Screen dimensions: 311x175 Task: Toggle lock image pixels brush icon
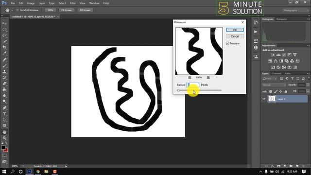[276, 91]
